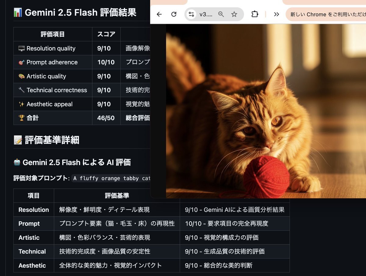Click the orange cat image in Chrome
The image size is (366, 276).
pyautogui.click(x=266, y=111)
